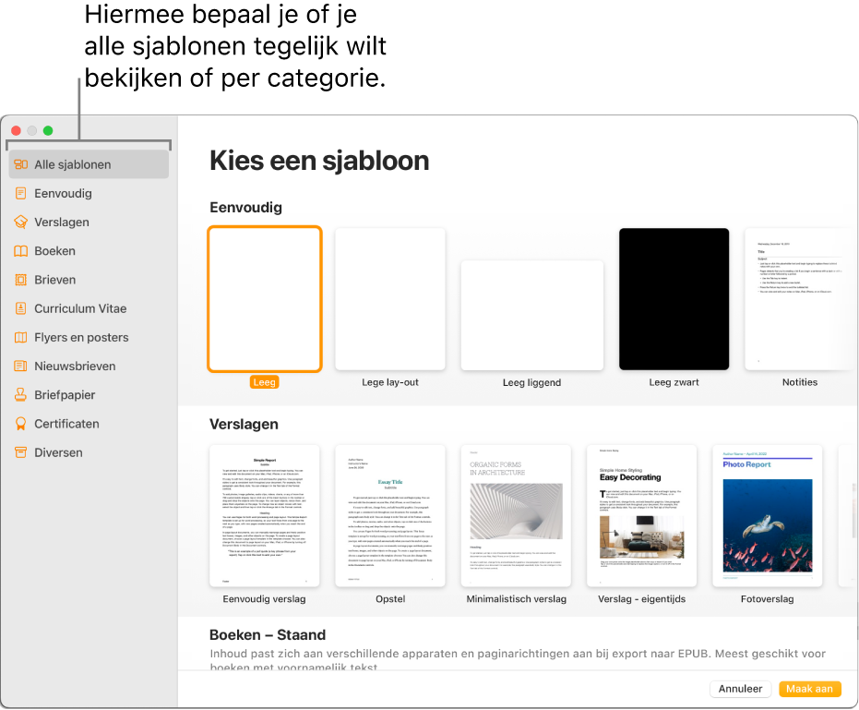859x710 pixels.
Task: Click the Eenvoudig document icon in the sidebar
Action: 21,194
